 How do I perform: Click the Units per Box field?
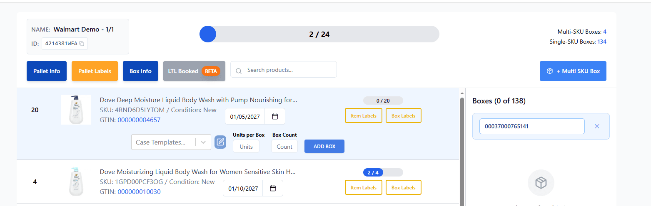point(246,146)
